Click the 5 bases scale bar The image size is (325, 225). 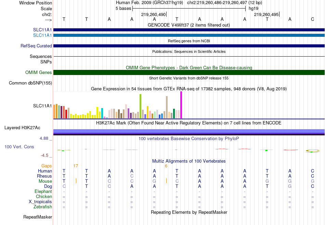[x=189, y=9]
